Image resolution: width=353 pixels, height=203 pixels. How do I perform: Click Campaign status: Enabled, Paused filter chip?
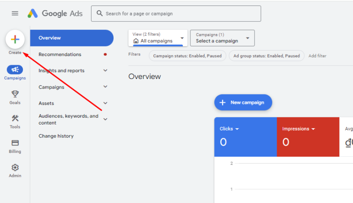(188, 56)
